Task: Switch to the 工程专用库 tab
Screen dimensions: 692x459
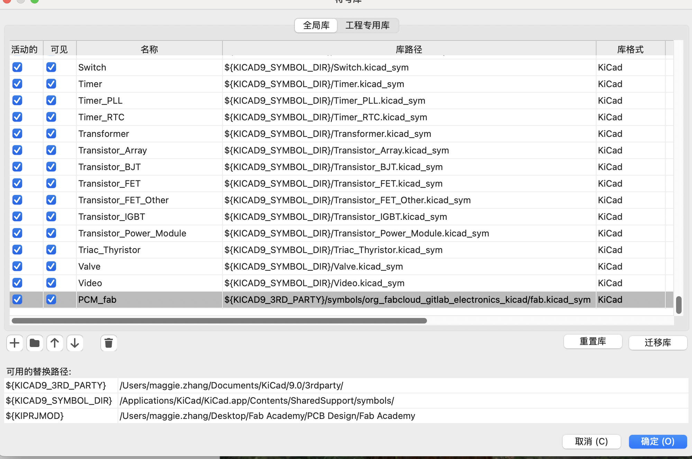Action: coord(367,26)
